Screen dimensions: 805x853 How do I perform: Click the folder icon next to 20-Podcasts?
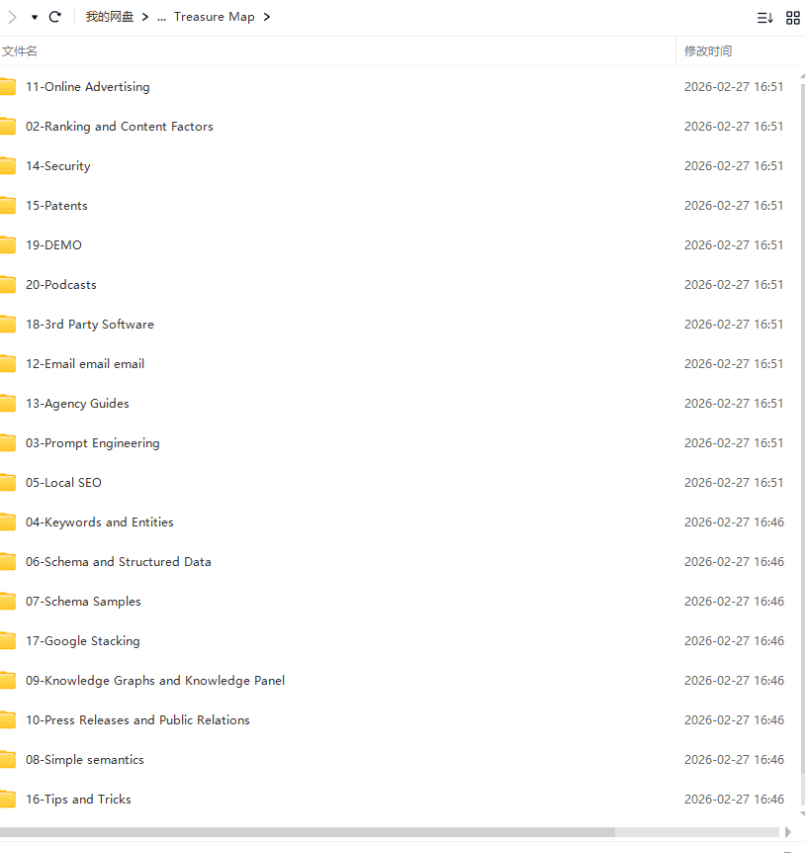[x=7, y=285]
